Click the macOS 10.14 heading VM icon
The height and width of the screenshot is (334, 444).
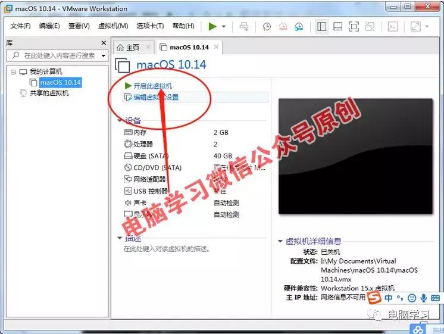(123, 65)
